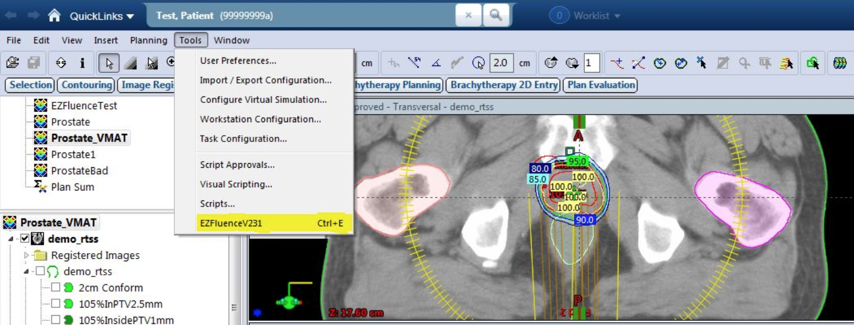Click the isodose lines pointer icon
The height and width of the screenshot is (325, 854).
[x=786, y=63]
